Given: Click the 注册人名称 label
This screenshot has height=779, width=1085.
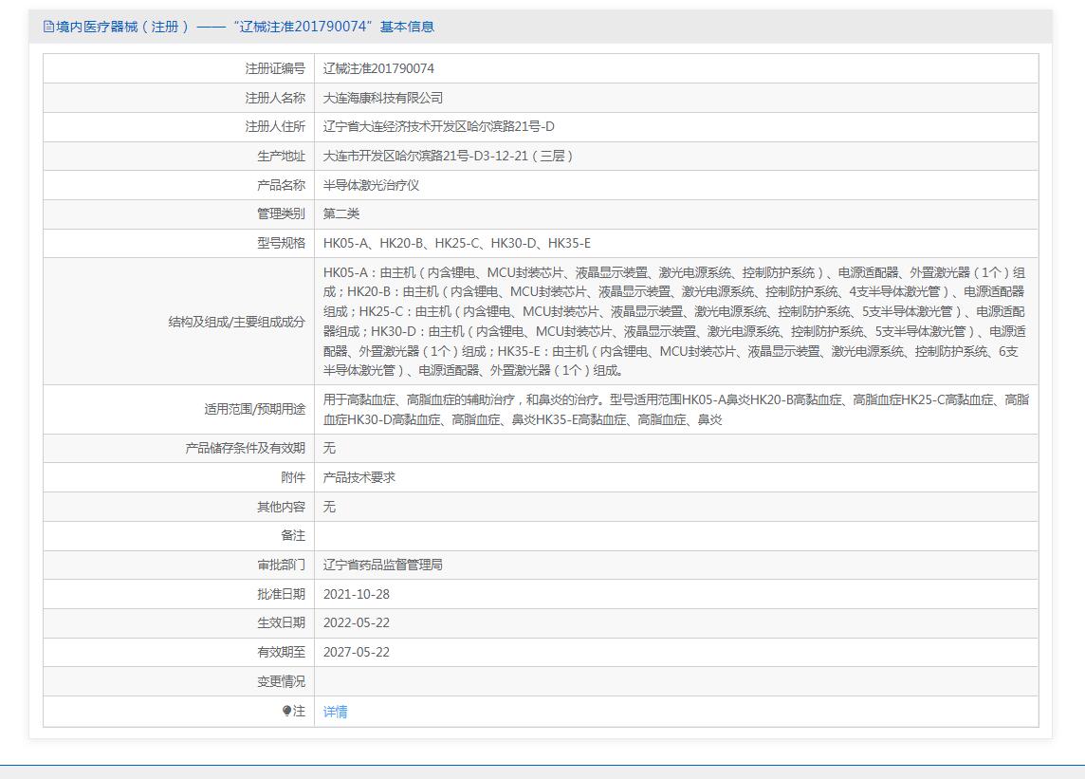Looking at the screenshot, I should point(275,98).
